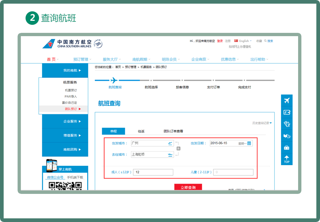This screenshot has width=320, height=222.
Task: Click the swap cities 换 button
Action: [178, 149]
